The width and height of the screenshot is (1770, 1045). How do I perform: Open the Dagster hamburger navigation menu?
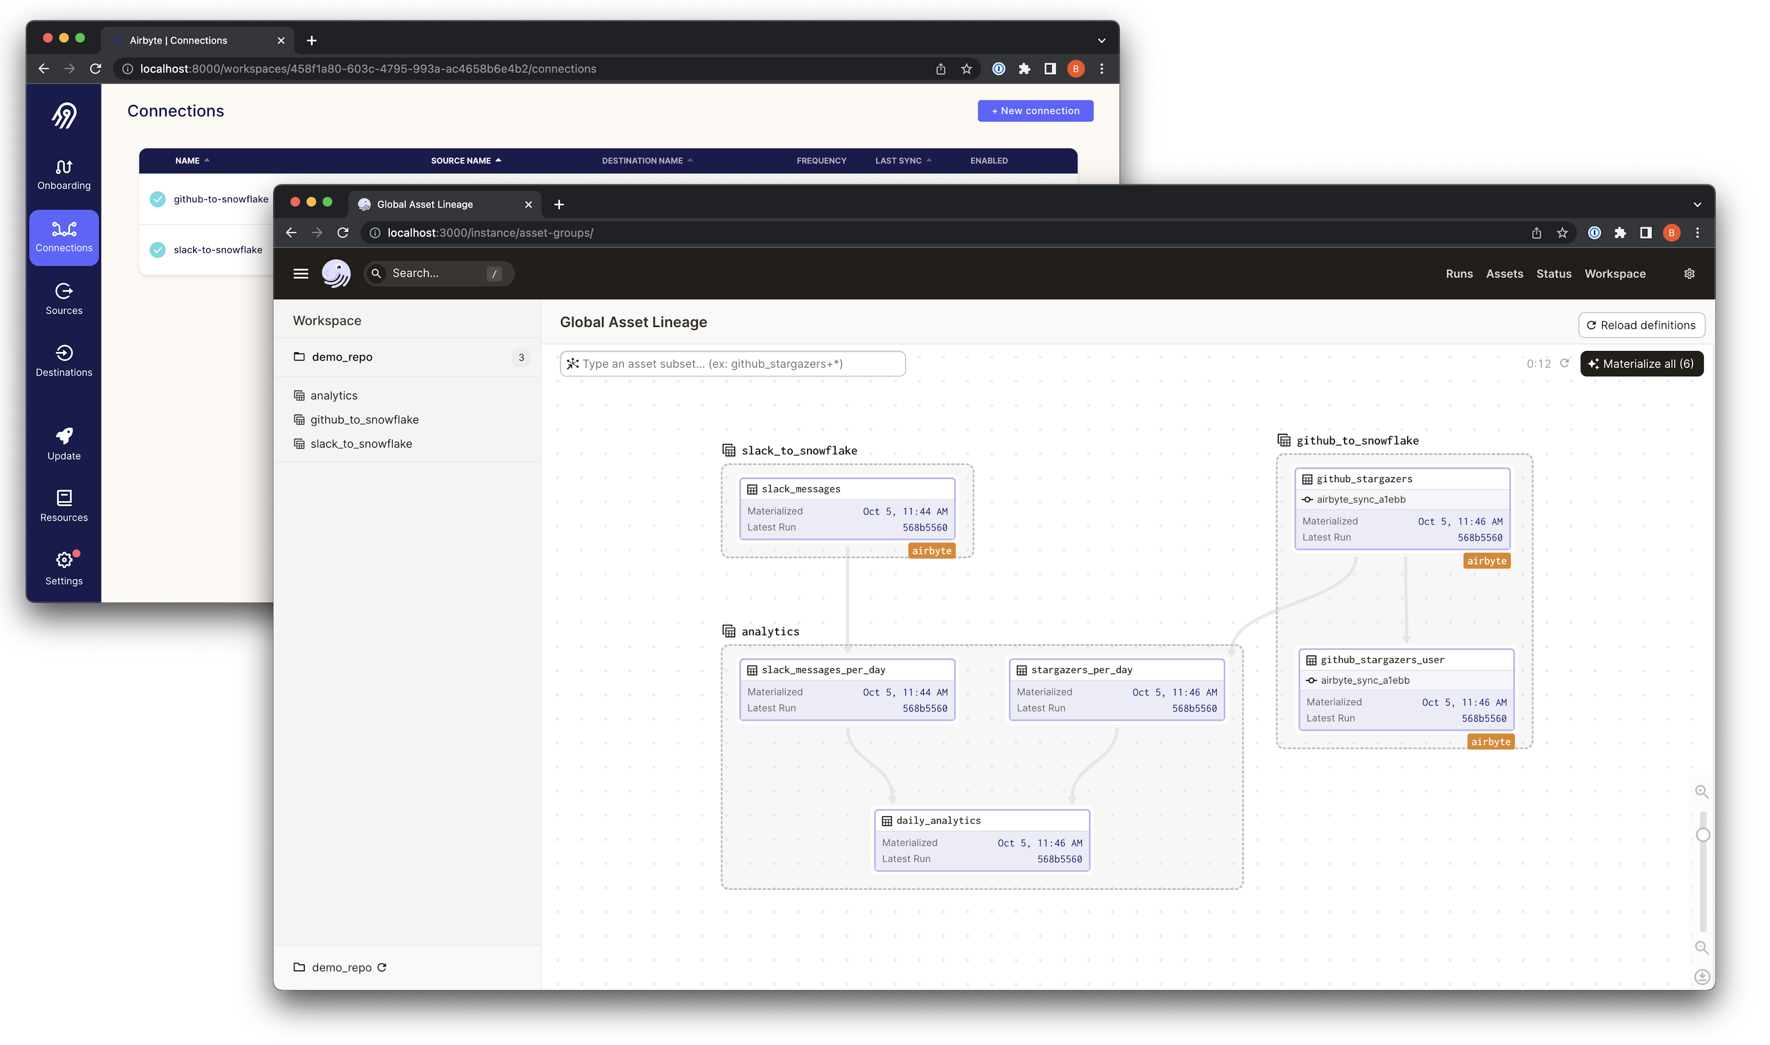tap(300, 273)
